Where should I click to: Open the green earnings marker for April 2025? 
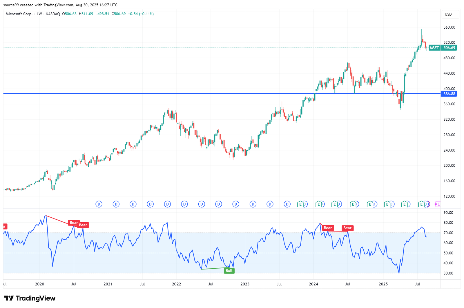(x=404, y=204)
